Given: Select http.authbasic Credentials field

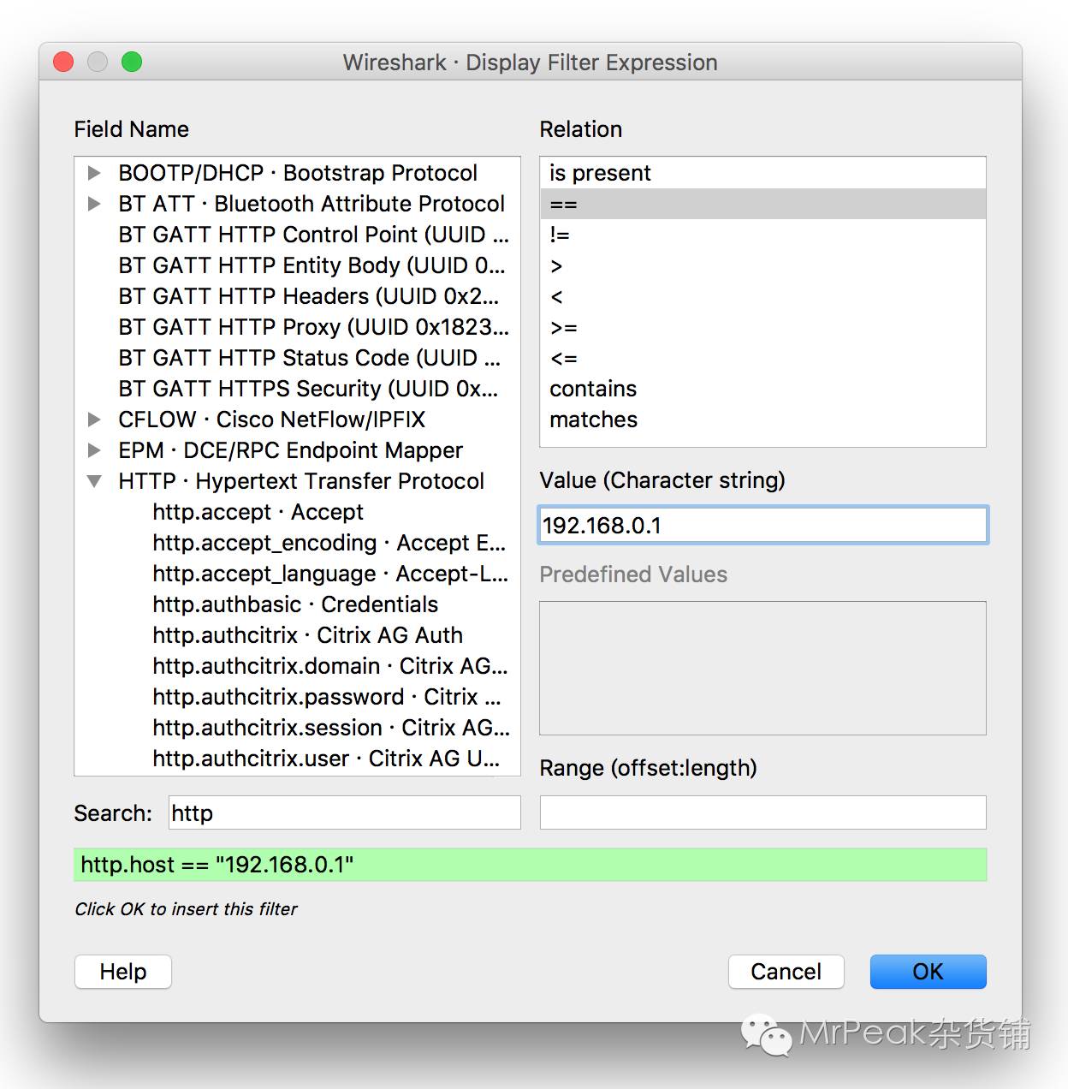Looking at the screenshot, I should 295,604.
